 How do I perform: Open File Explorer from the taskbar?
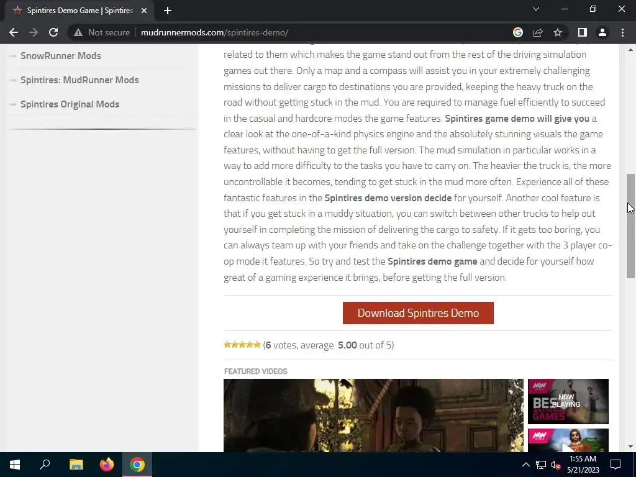tap(76, 465)
